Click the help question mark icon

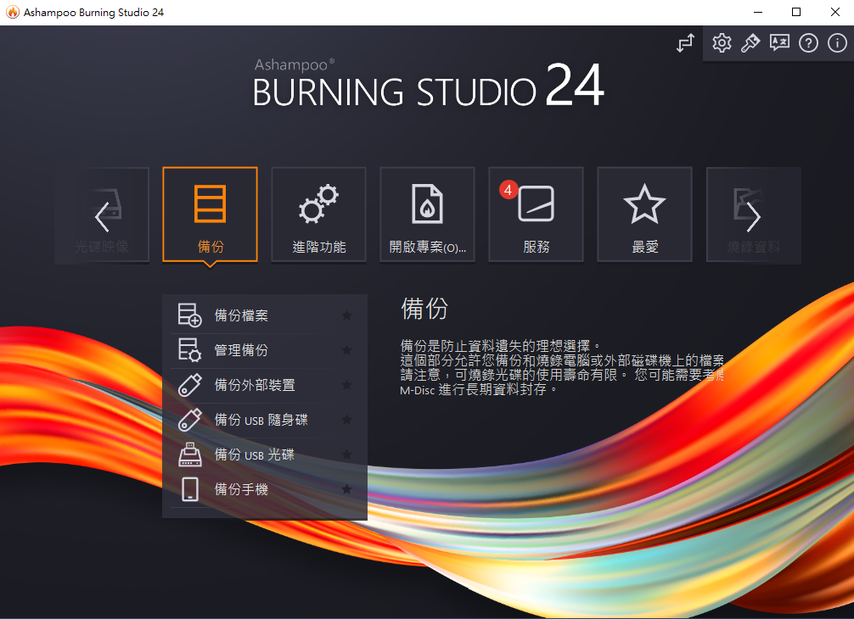808,43
